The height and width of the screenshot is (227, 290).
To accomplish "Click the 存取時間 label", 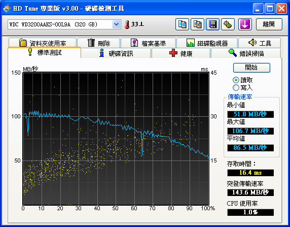I will (241, 164).
